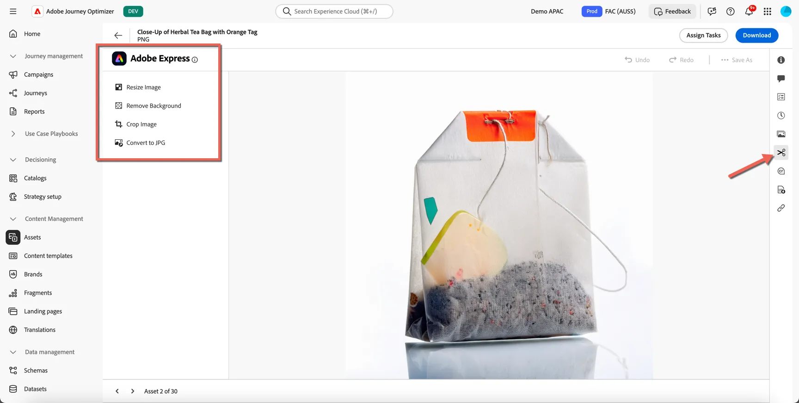
Task: Open Campaigns in sidebar
Action: pyautogui.click(x=38, y=74)
